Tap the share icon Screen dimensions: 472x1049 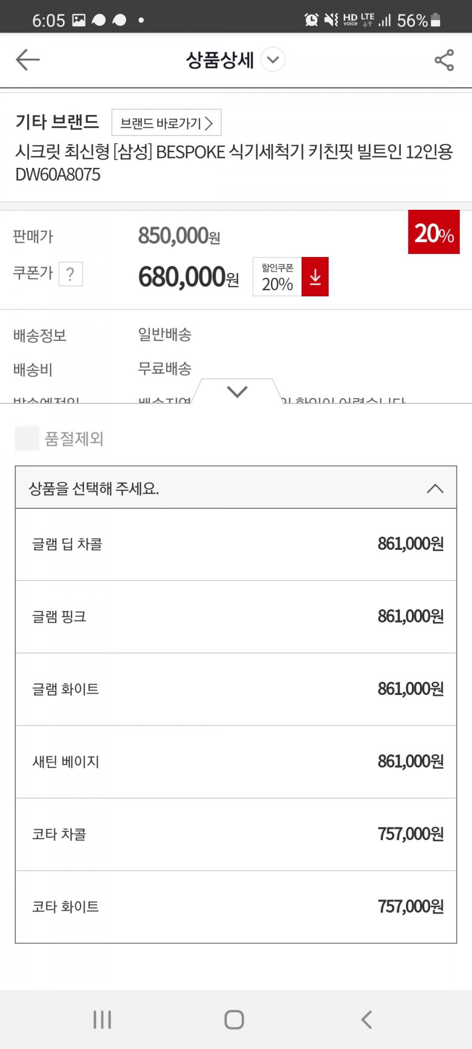(444, 60)
